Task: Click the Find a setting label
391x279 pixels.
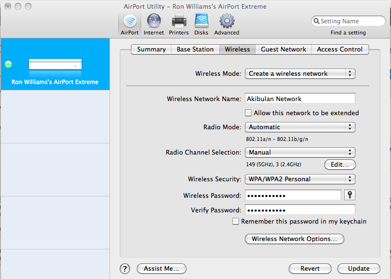Action: click(348, 33)
